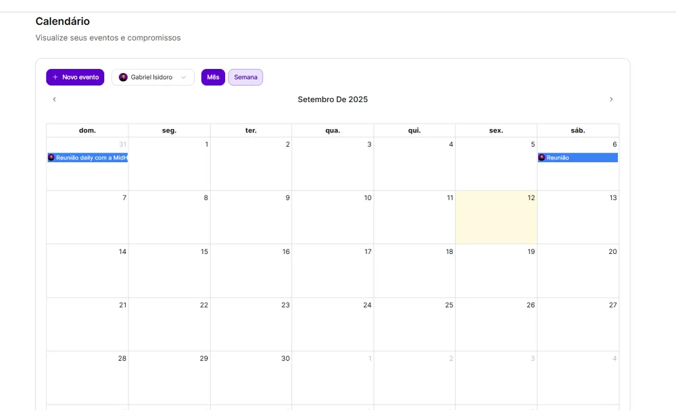Click the qua. column header

(333, 130)
